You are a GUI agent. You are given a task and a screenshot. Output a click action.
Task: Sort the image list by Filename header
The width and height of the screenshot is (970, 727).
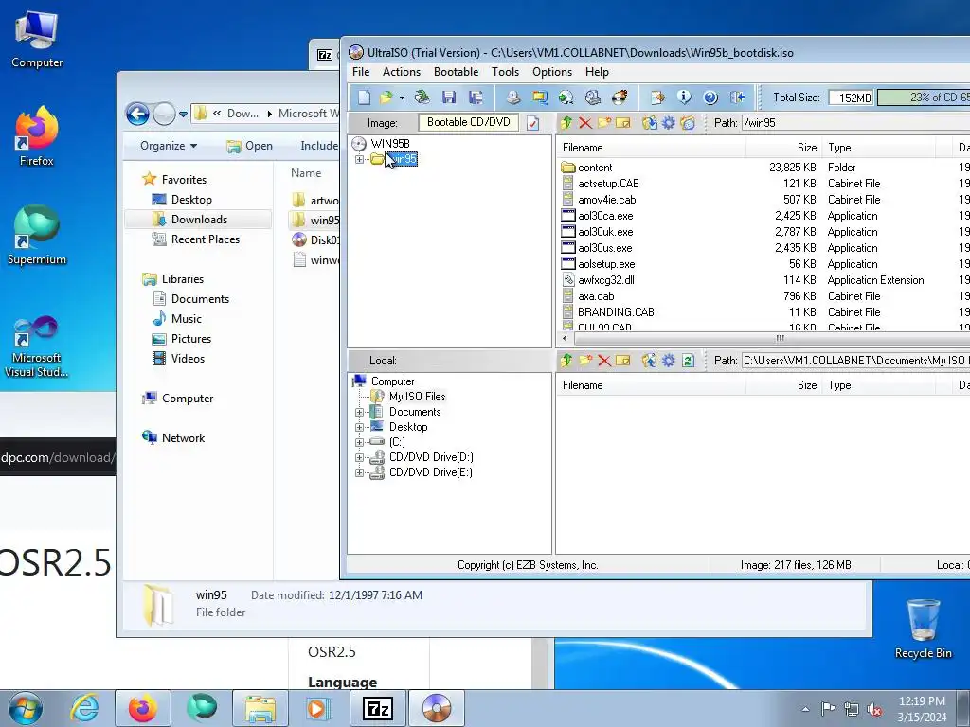click(x=652, y=148)
